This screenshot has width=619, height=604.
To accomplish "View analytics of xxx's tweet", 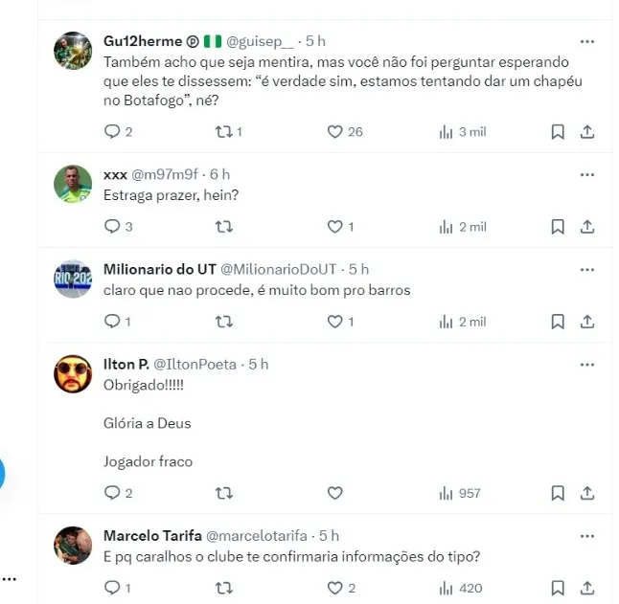I will click(446, 227).
